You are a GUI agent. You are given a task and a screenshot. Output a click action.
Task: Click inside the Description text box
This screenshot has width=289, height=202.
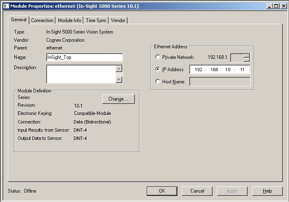coord(81,74)
